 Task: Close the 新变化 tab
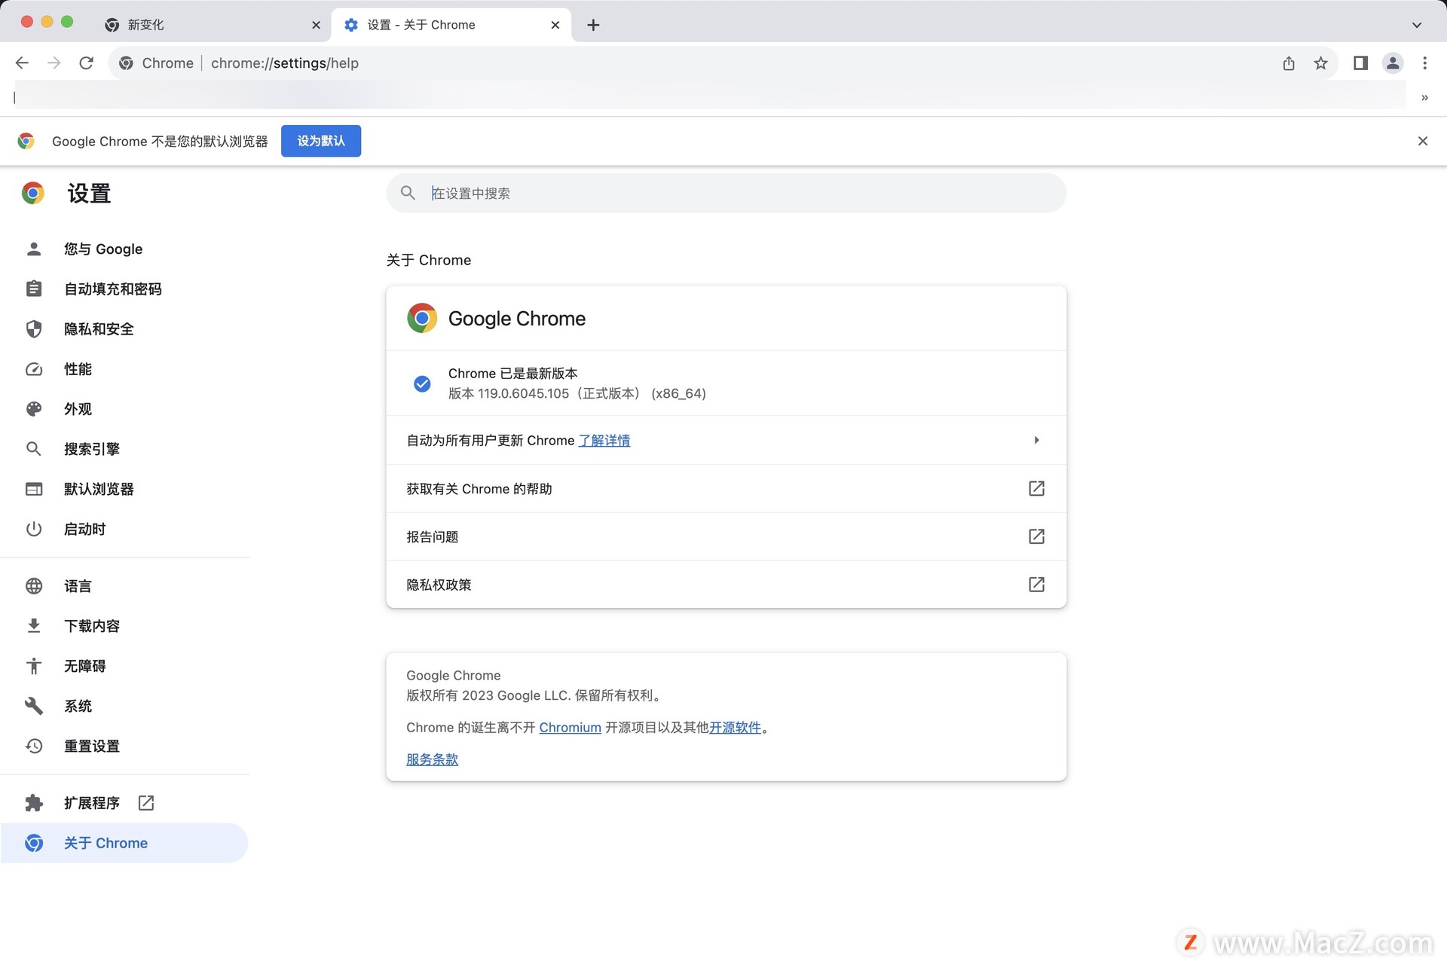(x=316, y=25)
